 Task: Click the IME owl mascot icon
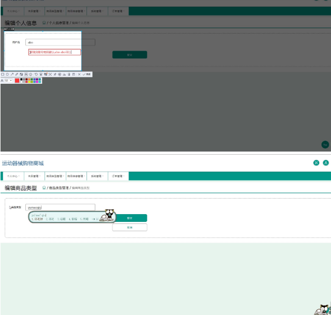[x=108, y=215]
